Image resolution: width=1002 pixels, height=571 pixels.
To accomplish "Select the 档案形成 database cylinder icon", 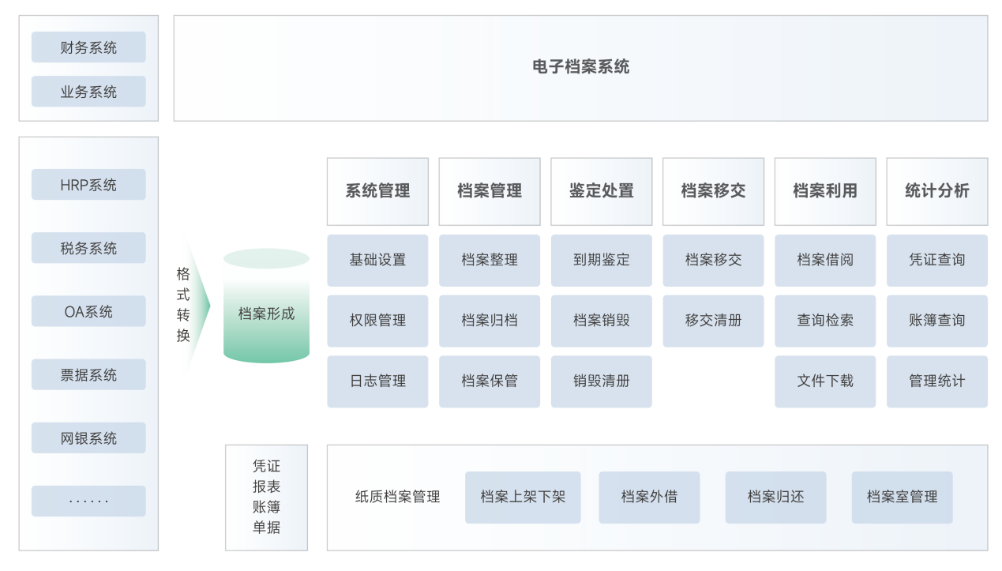I will point(266,310).
